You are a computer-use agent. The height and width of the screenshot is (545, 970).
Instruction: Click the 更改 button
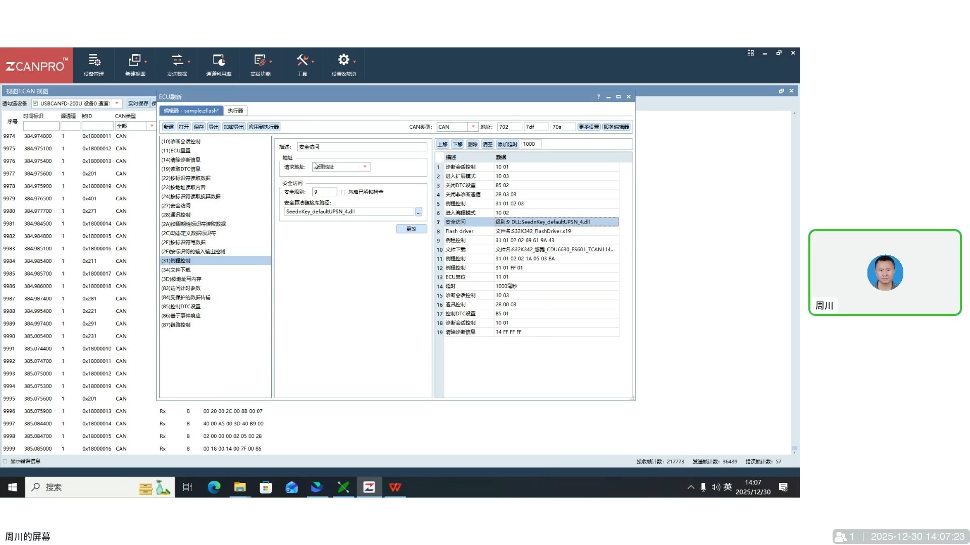411,229
